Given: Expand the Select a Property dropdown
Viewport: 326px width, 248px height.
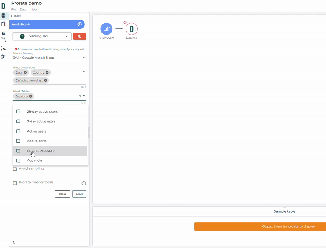Looking at the screenshot, I should (84, 58).
